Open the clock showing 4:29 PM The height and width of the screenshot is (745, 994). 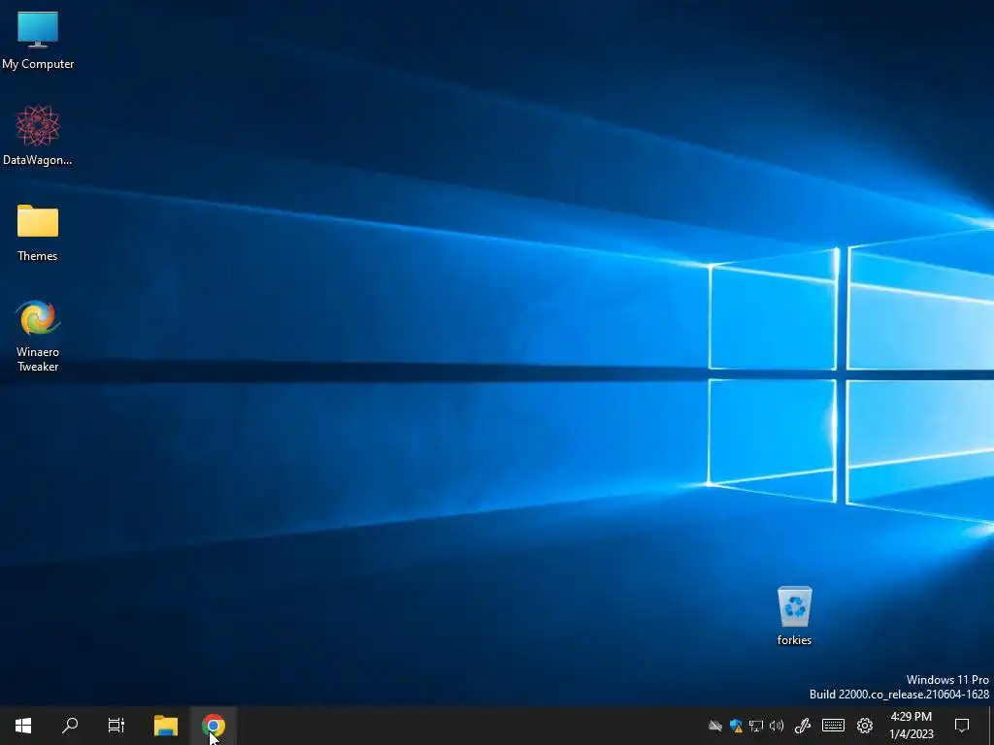(x=911, y=726)
